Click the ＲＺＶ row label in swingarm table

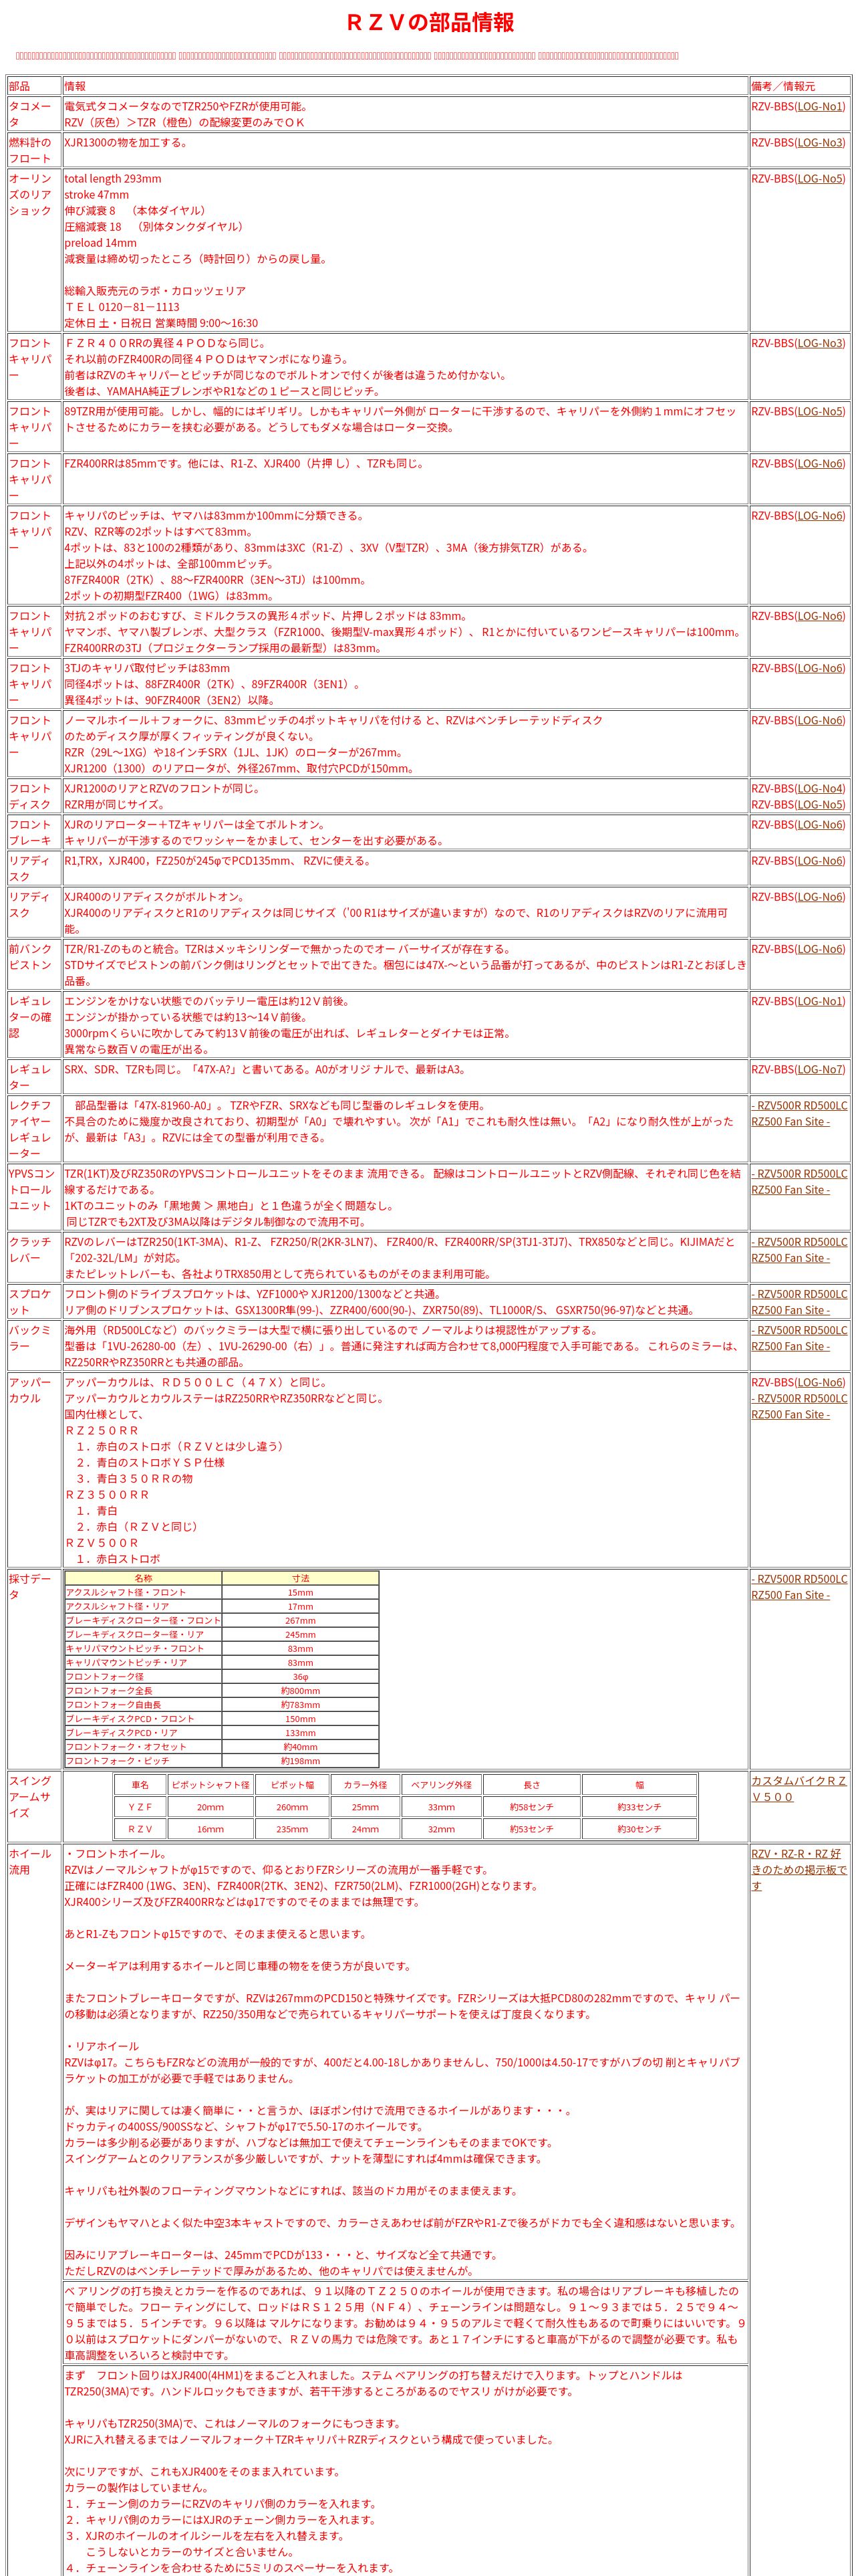click(140, 1828)
